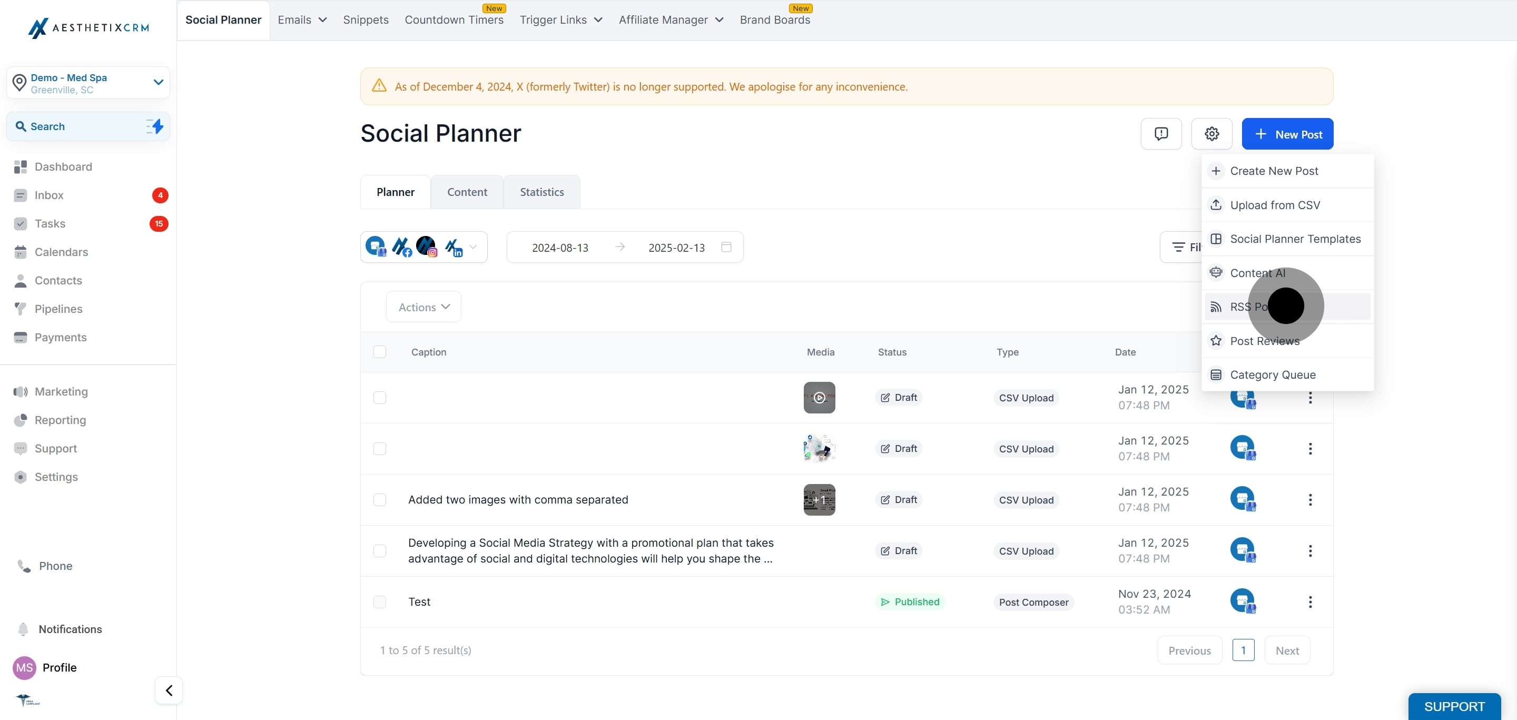Click the three-dot menu for Test post
This screenshot has height=720, width=1517.
click(x=1309, y=601)
